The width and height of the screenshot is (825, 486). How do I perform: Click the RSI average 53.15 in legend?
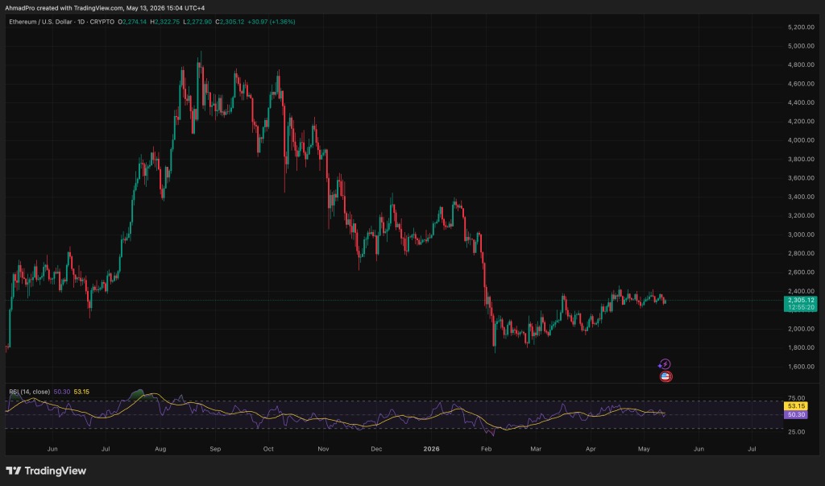click(x=81, y=392)
